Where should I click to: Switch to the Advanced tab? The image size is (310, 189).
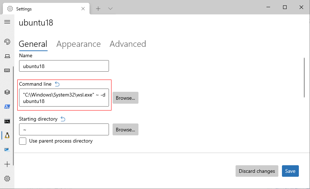point(128,44)
